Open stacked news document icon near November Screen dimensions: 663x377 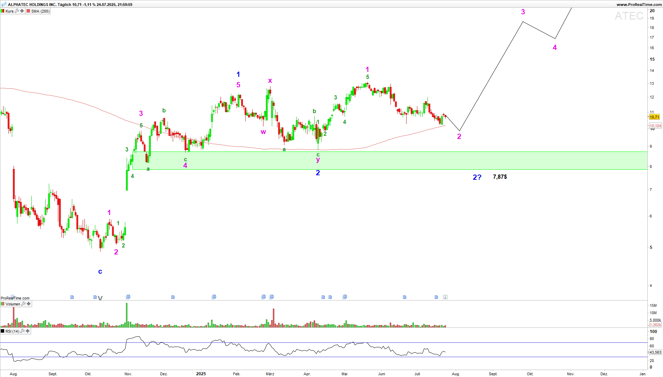pos(128,297)
